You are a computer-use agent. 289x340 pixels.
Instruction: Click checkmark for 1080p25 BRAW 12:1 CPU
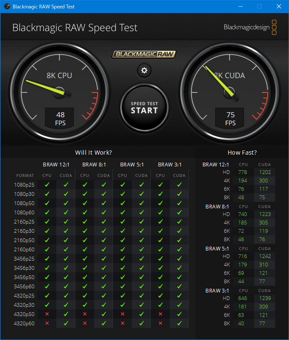(x=47, y=184)
